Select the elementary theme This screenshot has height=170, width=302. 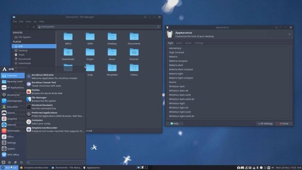[x=228, y=48]
